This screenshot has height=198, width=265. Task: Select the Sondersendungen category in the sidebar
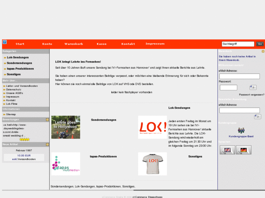(x=19, y=63)
